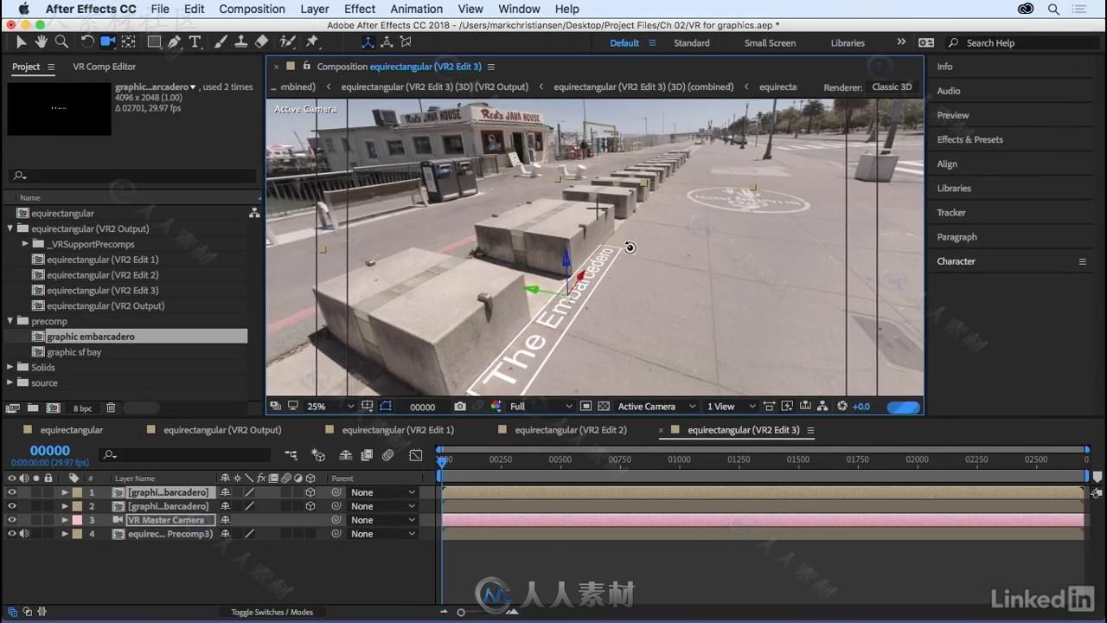This screenshot has height=623, width=1107.
Task: Switch to equirectangular (VR2 Edit 1) timeline tab
Action: pos(398,430)
